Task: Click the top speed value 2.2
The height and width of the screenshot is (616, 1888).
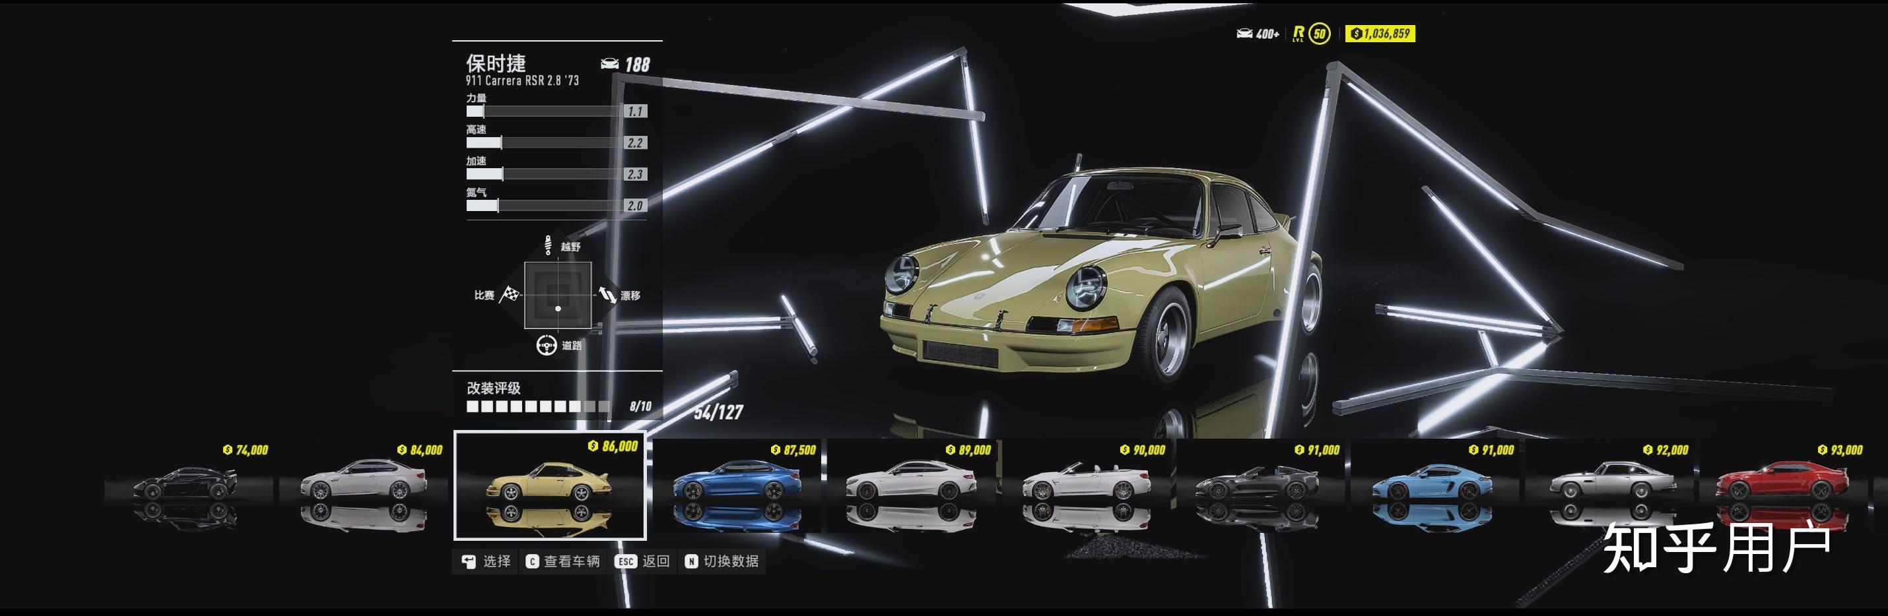Action: pyautogui.click(x=636, y=143)
